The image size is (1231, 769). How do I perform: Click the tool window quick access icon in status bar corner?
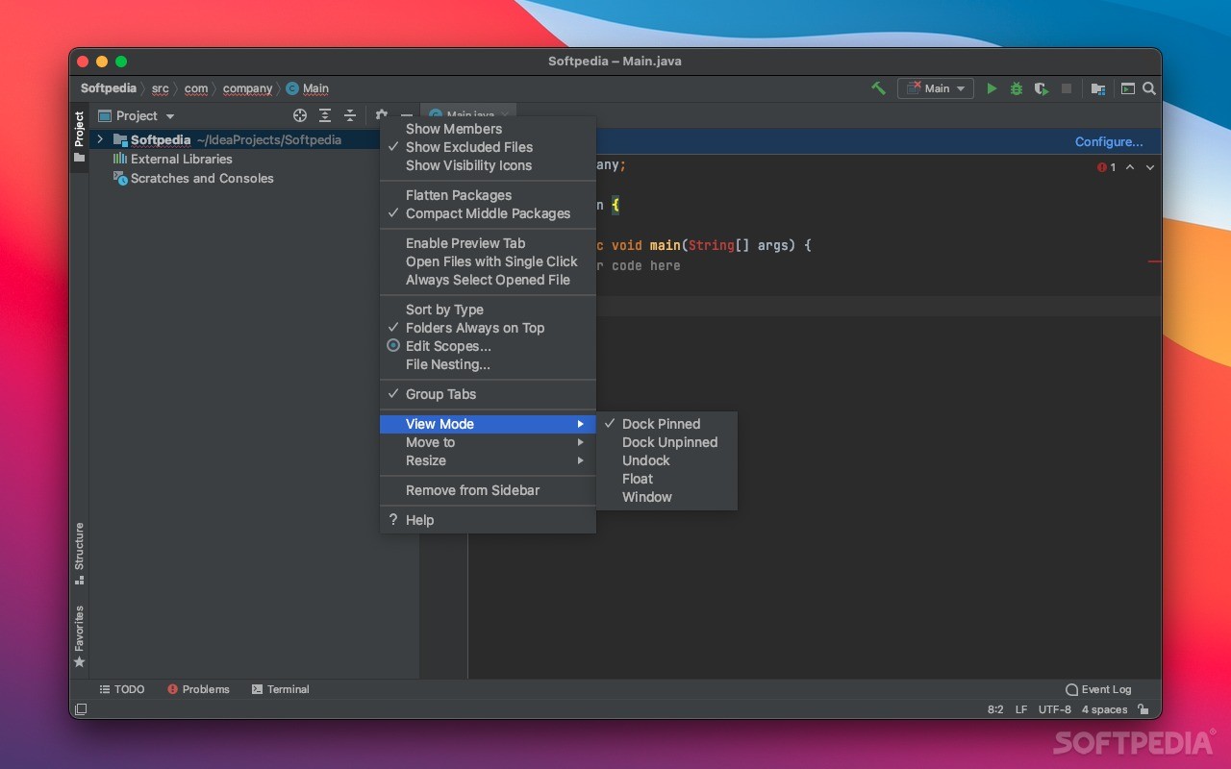(x=81, y=709)
